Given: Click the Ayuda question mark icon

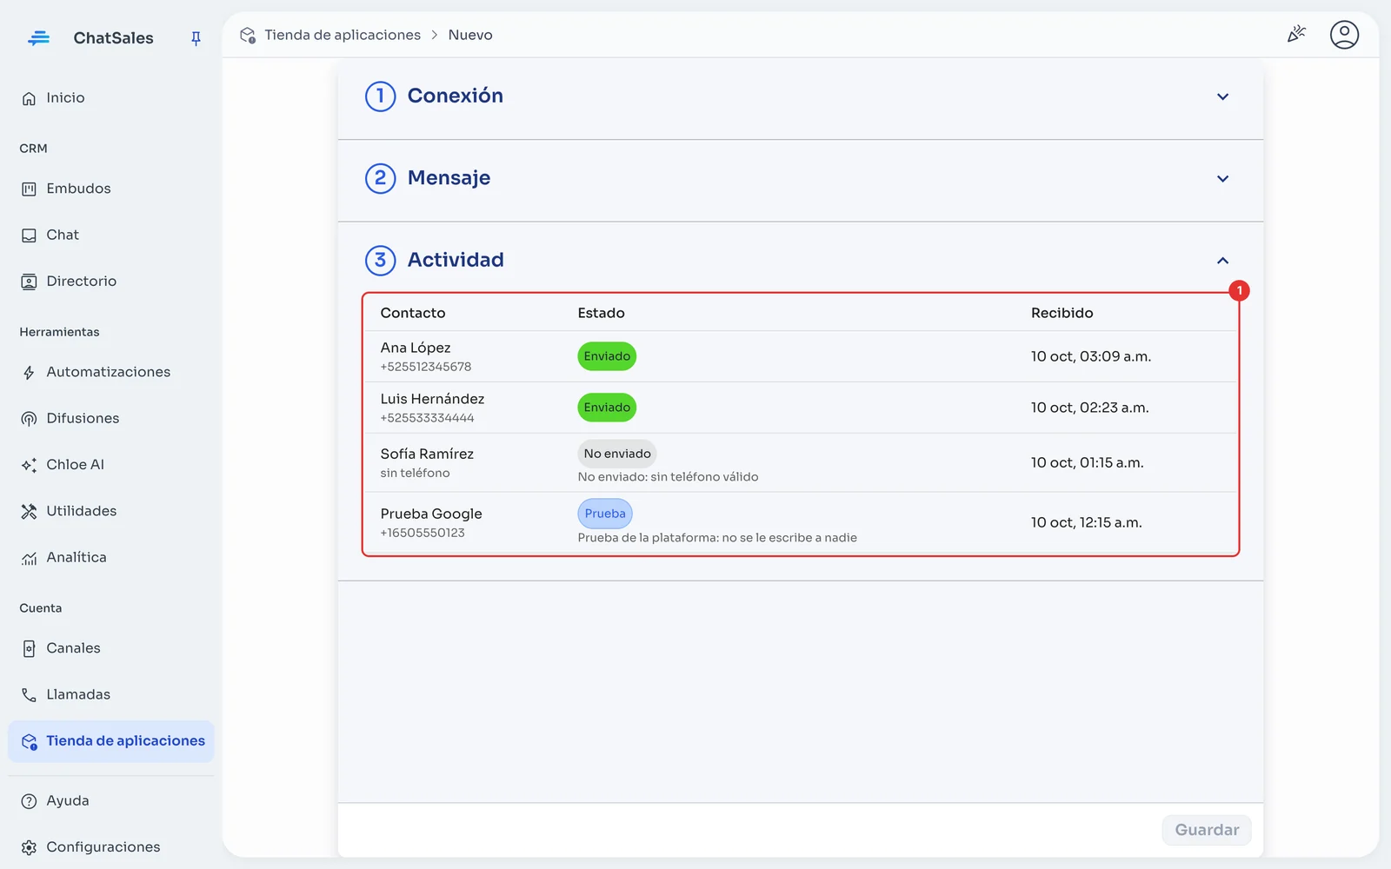Looking at the screenshot, I should (x=29, y=801).
